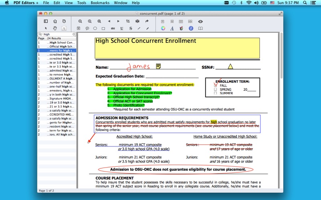
Task: Go to previous page arrow
Action: click(109, 21)
